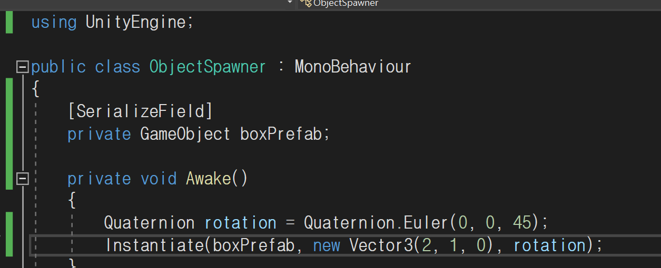This screenshot has width=661, height=268.
Task: Click the 'Instantiate' method call
Action: pos(156,245)
